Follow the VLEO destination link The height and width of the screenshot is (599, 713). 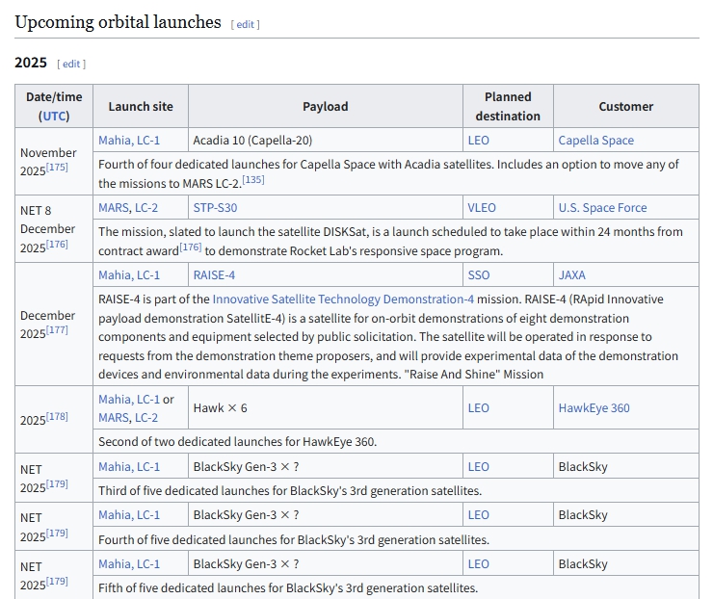[x=482, y=207]
